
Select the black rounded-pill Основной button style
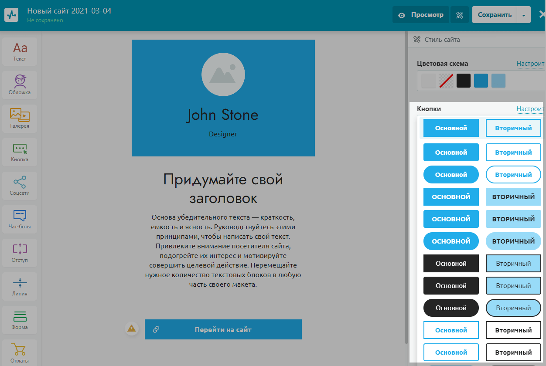coord(451,308)
